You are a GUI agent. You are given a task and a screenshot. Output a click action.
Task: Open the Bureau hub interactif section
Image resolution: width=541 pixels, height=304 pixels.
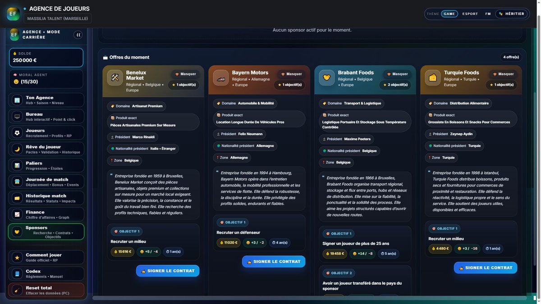coord(46,116)
